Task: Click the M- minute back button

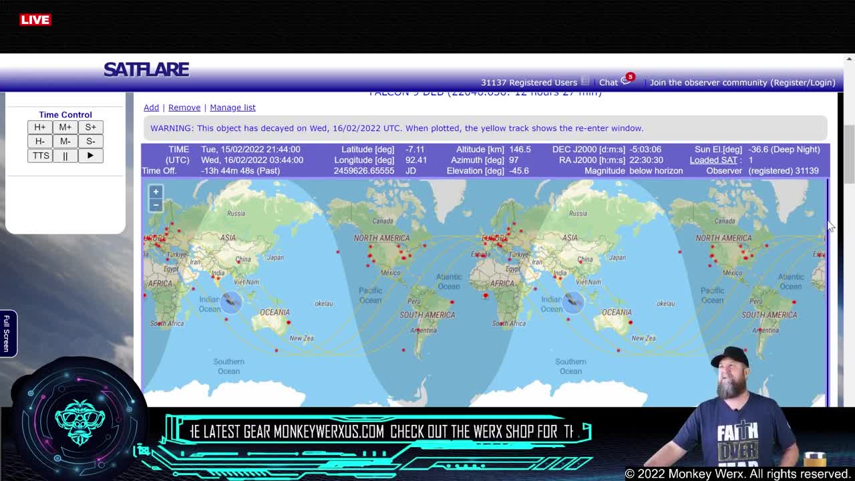Action: click(65, 141)
